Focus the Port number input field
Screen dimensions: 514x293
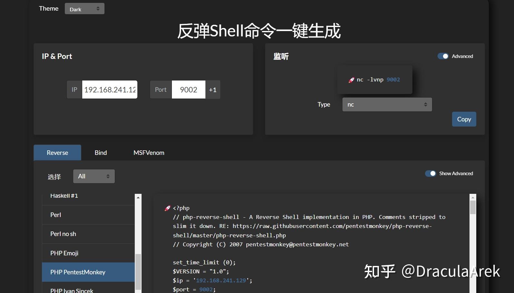point(189,90)
